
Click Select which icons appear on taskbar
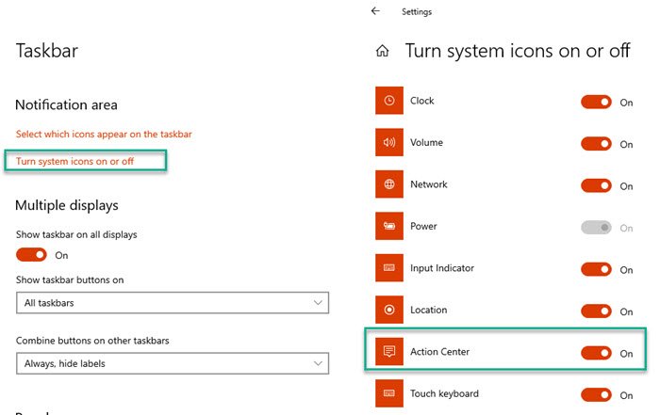click(104, 135)
